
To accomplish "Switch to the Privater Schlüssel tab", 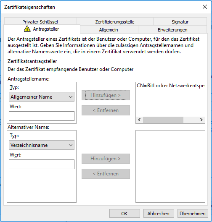I will point(40,21).
